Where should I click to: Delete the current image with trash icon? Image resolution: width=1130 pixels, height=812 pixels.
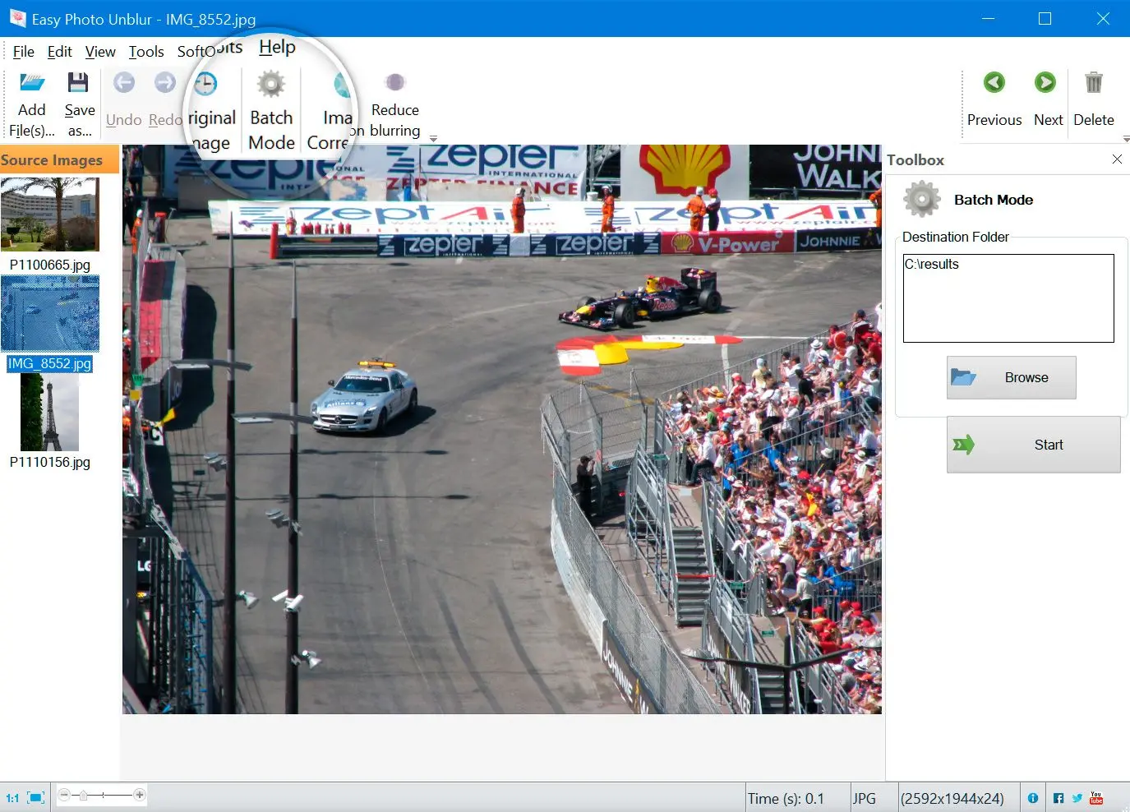1093,83
